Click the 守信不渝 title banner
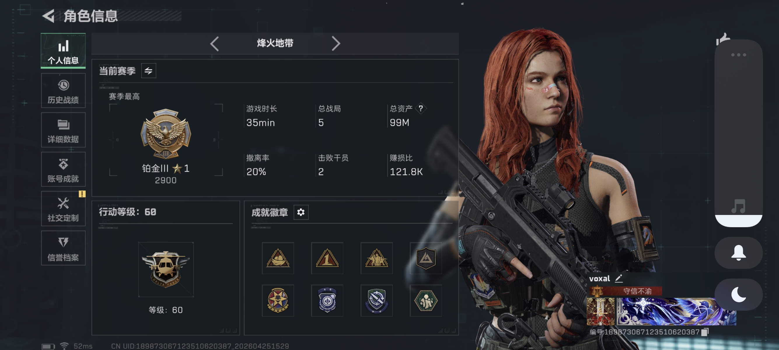Image resolution: width=779 pixels, height=350 pixels. tap(625, 291)
